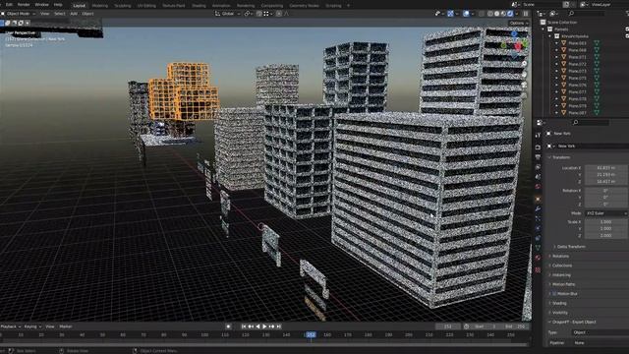Open the Material properties tab

pos(538,258)
